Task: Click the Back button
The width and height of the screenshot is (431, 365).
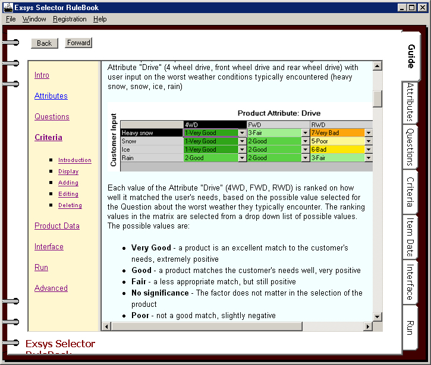Action: tap(45, 43)
